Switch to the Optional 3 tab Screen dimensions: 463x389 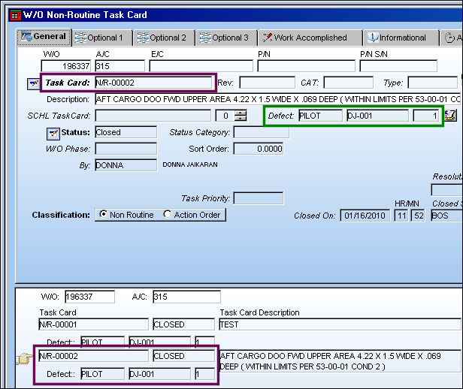226,38
